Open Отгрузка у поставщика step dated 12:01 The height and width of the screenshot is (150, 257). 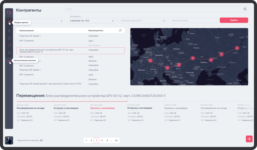(66, 108)
